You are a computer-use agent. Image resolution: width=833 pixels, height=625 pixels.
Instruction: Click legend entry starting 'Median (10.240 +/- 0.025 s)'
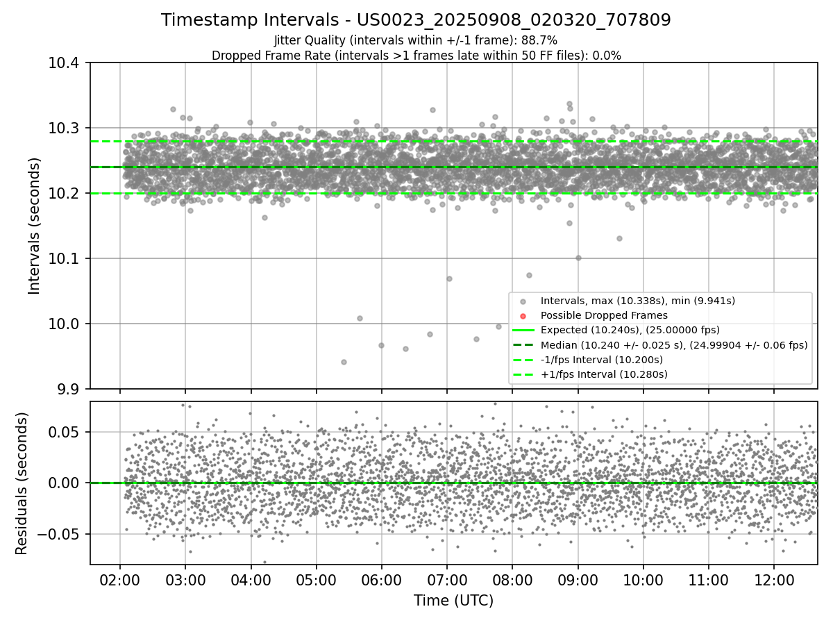click(674, 345)
